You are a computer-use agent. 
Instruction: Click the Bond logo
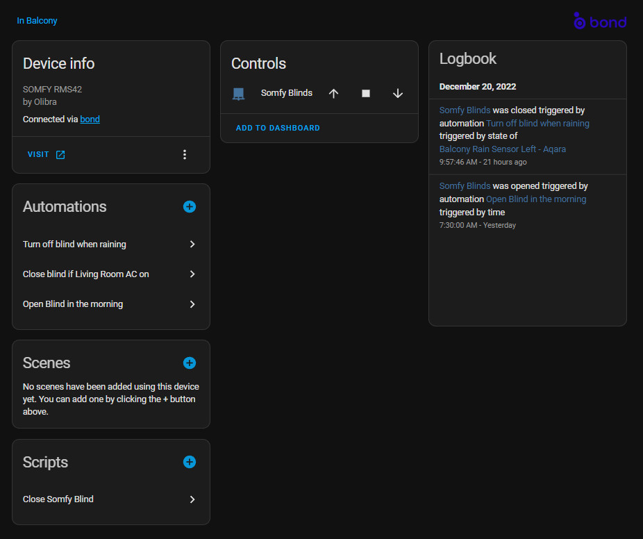coord(600,22)
